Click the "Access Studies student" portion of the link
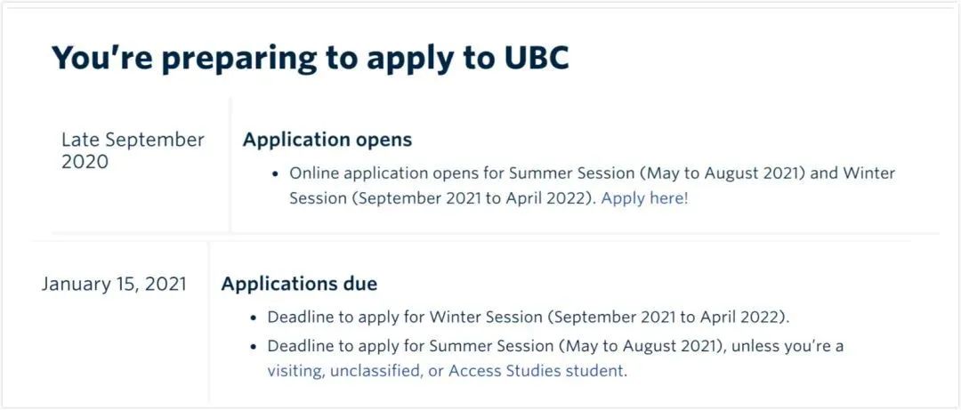Image resolution: width=961 pixels, height=410 pixels. click(x=537, y=372)
